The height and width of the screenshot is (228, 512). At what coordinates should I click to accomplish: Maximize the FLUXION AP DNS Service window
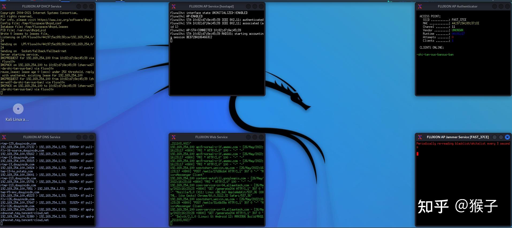[x=85, y=137]
